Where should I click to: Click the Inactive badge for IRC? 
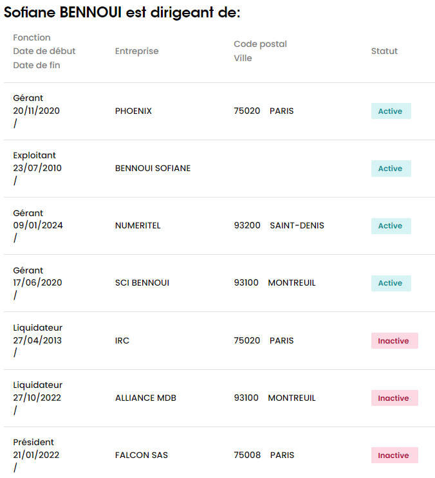pos(394,340)
